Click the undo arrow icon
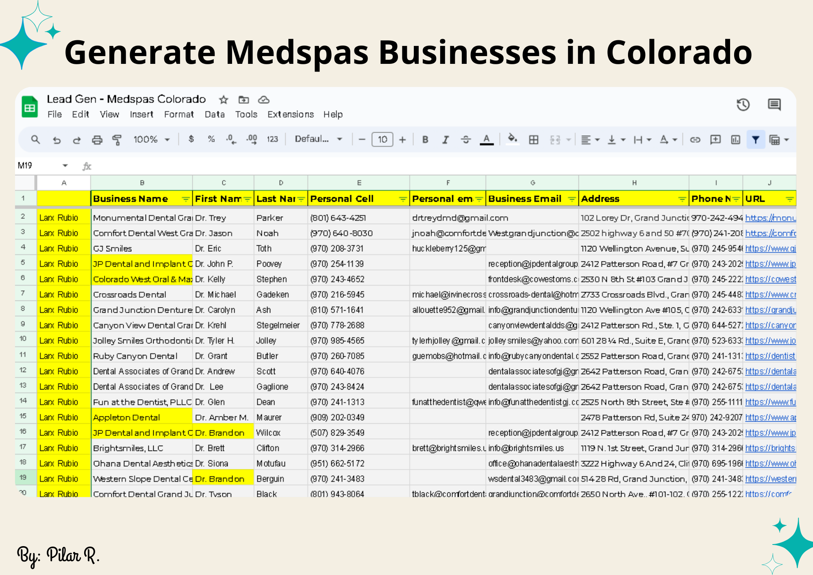This screenshot has width=813, height=575. (57, 140)
